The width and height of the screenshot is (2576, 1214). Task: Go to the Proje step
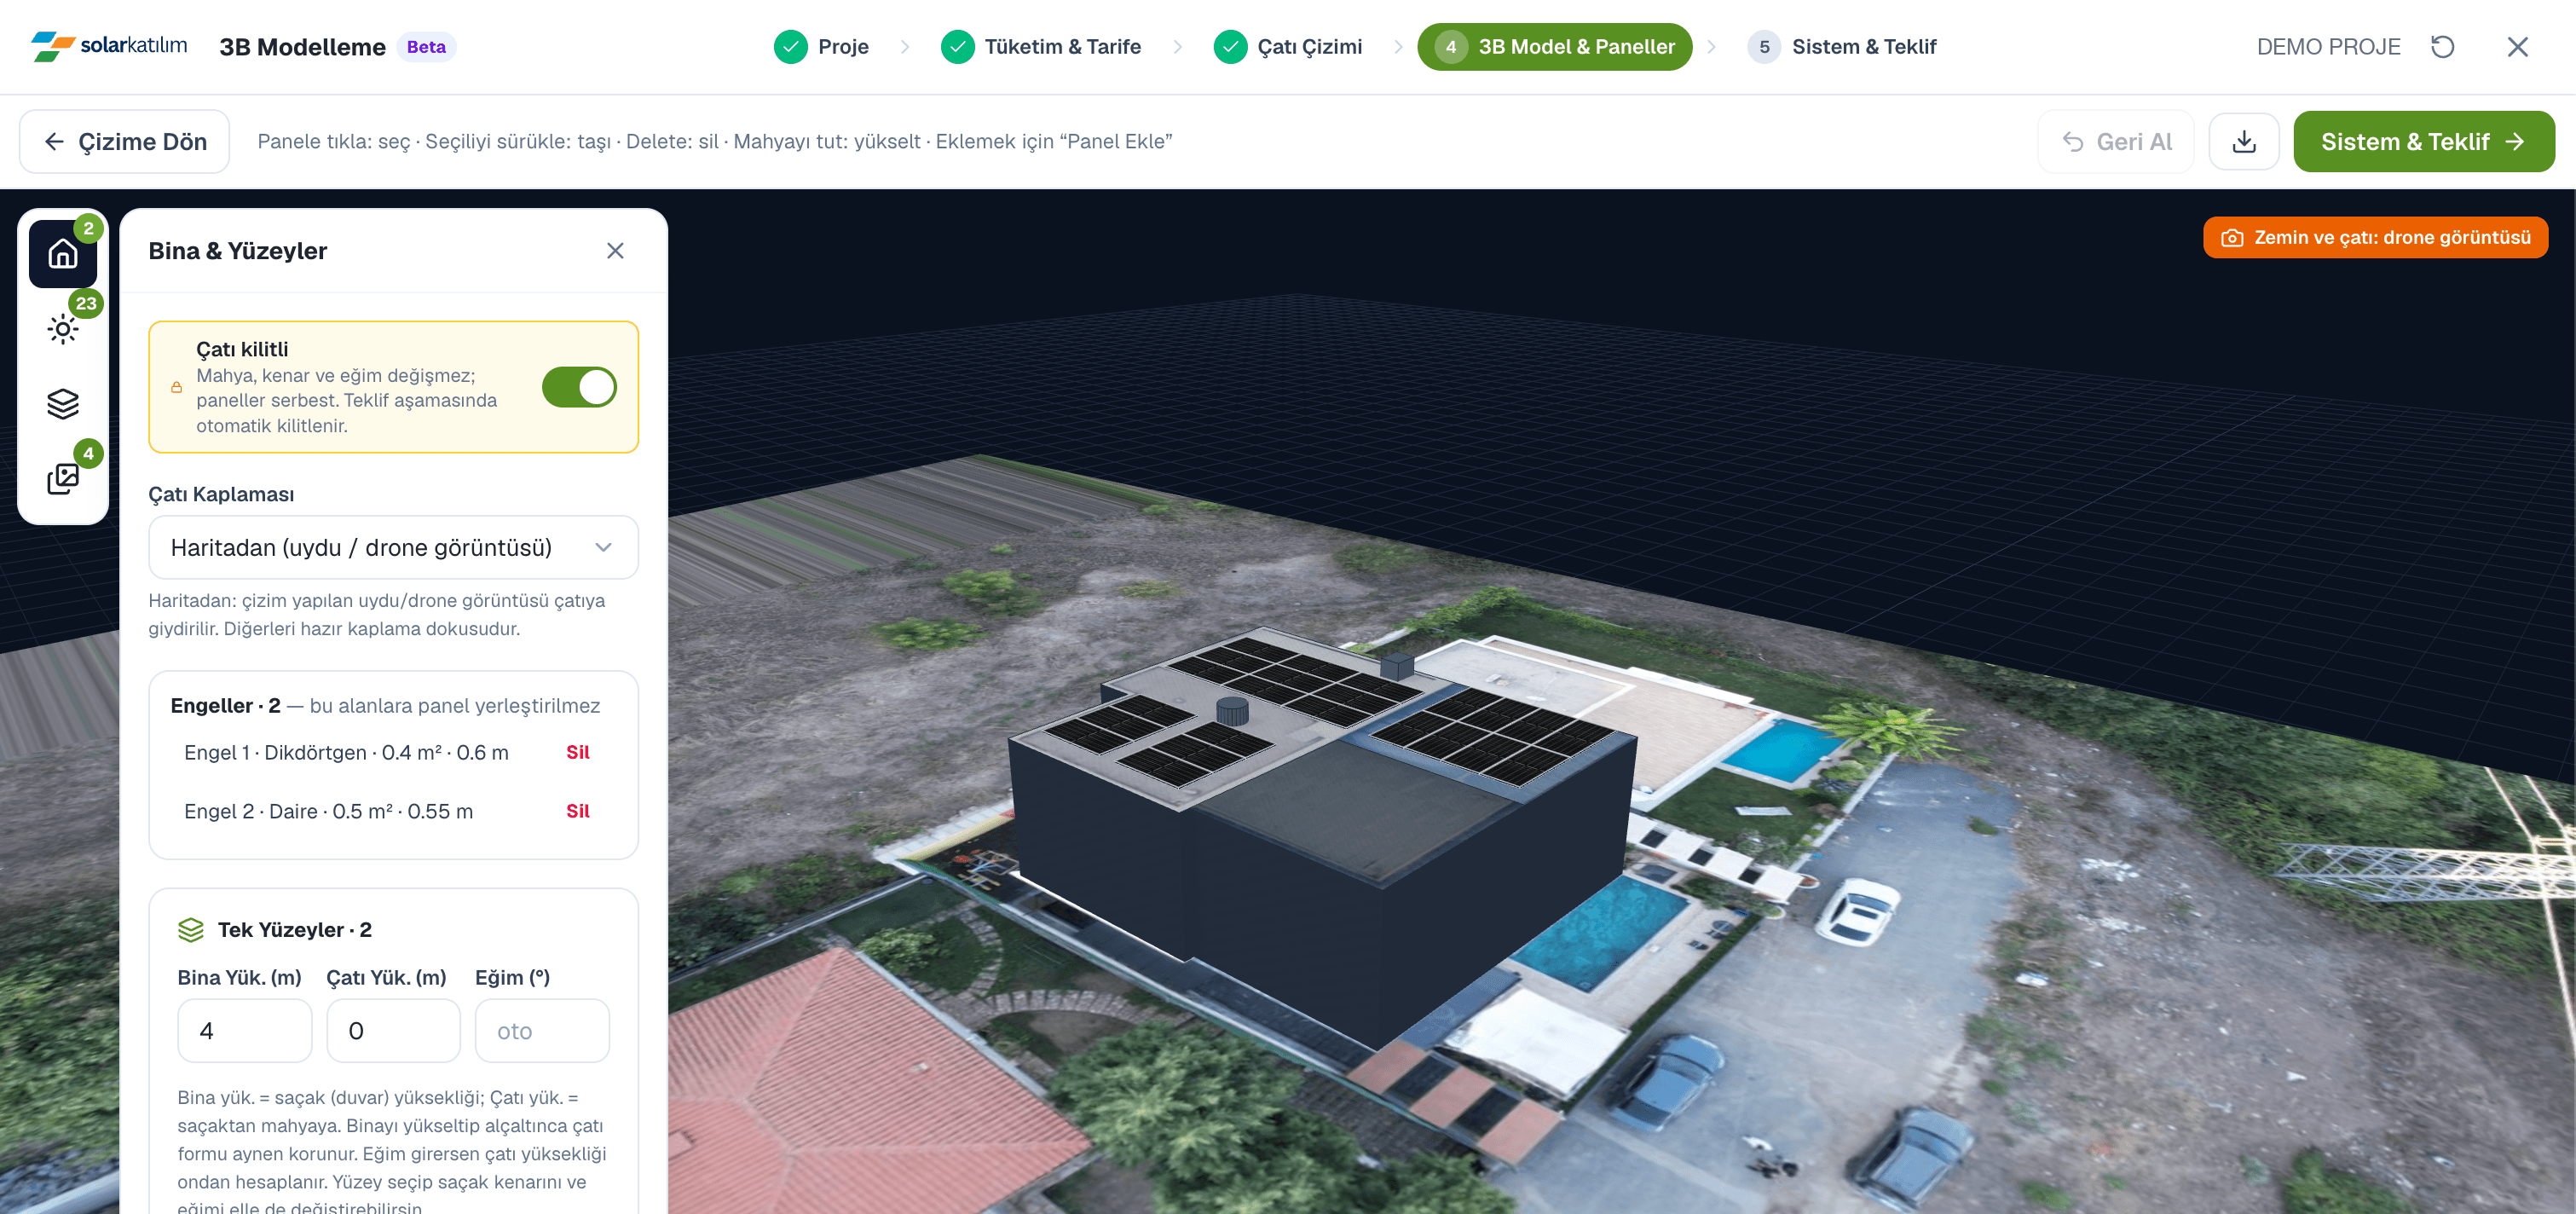pos(822,47)
